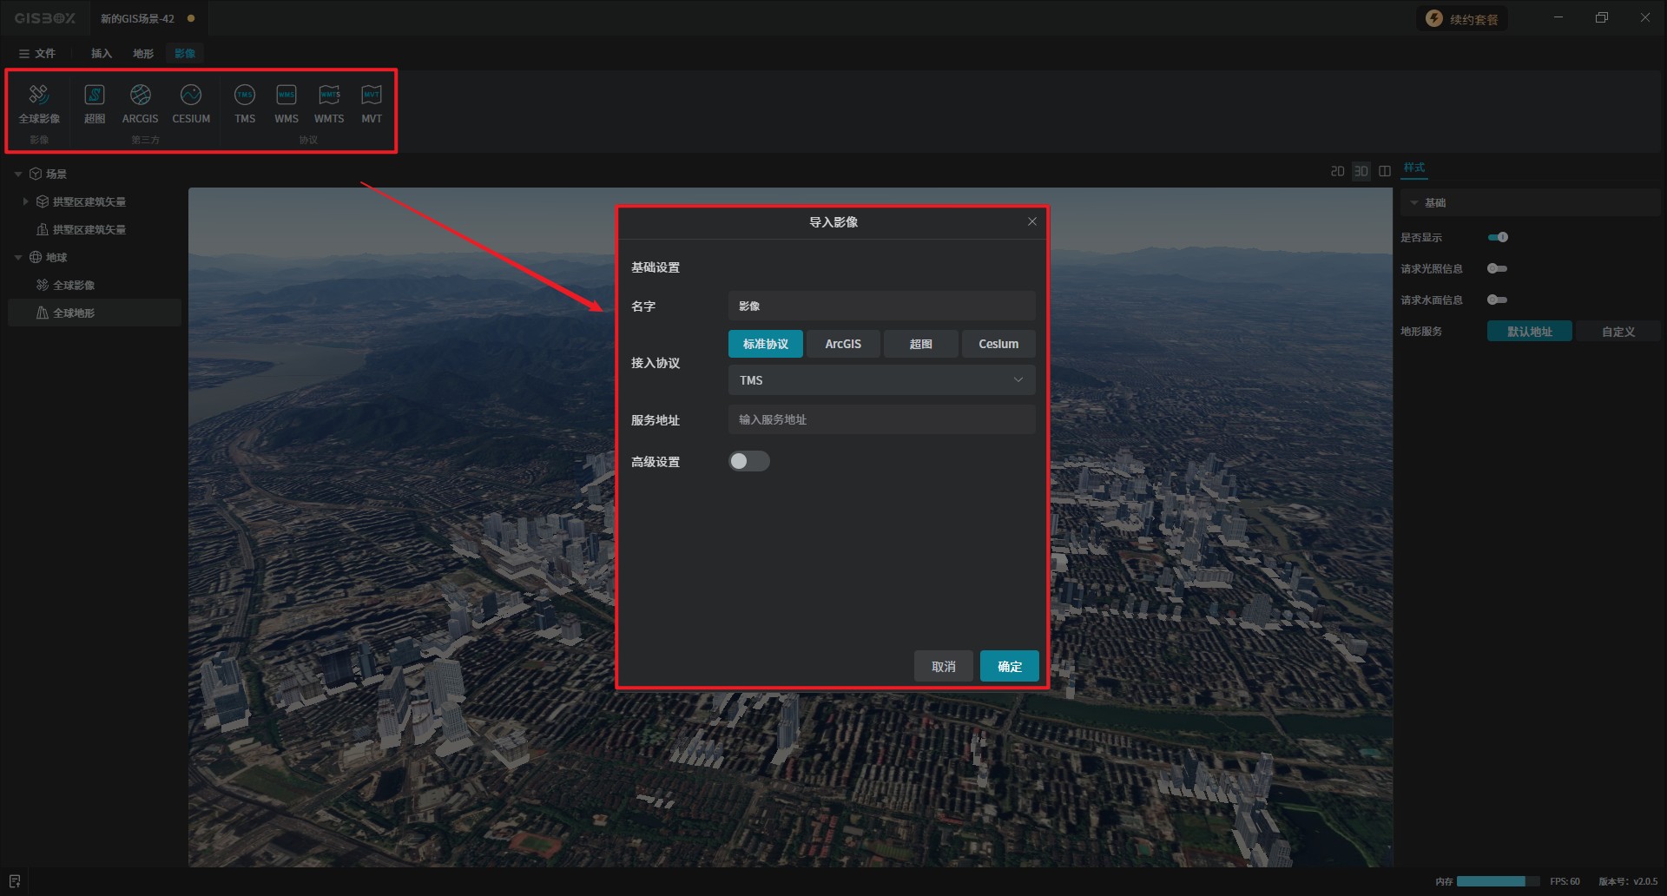Click the 服务地址 input field

(x=881, y=419)
